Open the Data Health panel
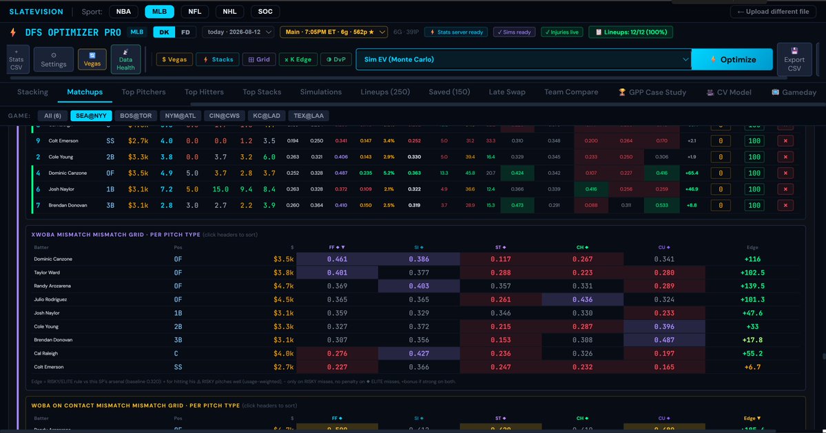This screenshot has width=826, height=433. click(125, 59)
